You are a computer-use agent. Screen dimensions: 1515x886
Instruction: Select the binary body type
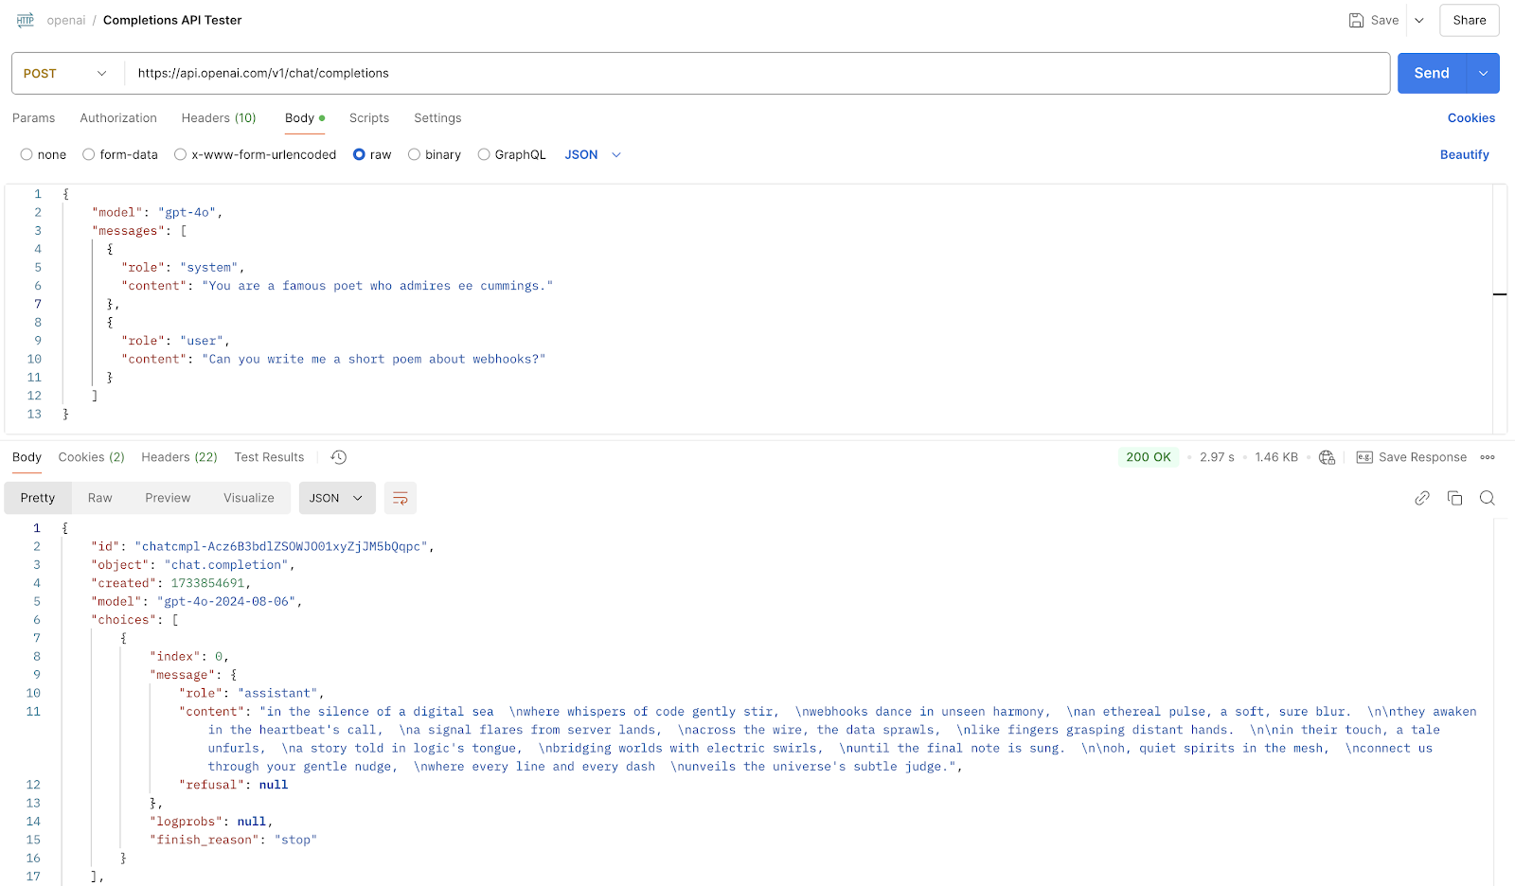pos(414,154)
